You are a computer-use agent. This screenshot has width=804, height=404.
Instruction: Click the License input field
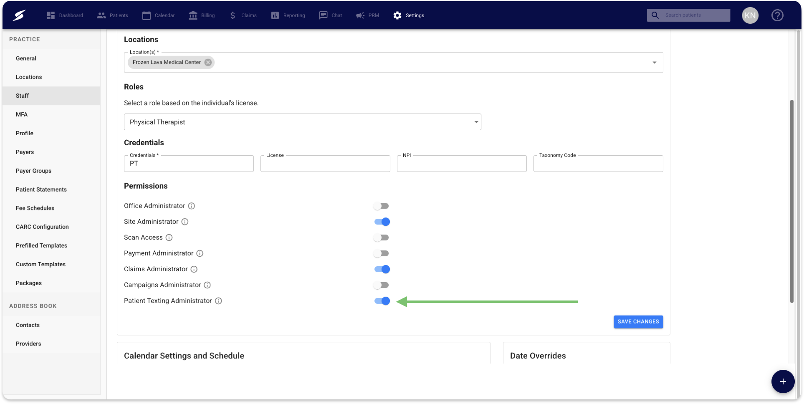pyautogui.click(x=325, y=164)
